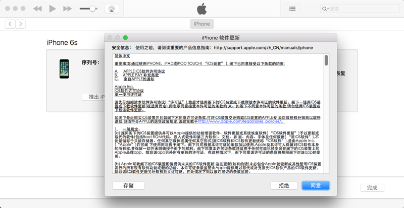Save the license with 存储 button
Screen dimensions: 404x208
tap(128, 186)
